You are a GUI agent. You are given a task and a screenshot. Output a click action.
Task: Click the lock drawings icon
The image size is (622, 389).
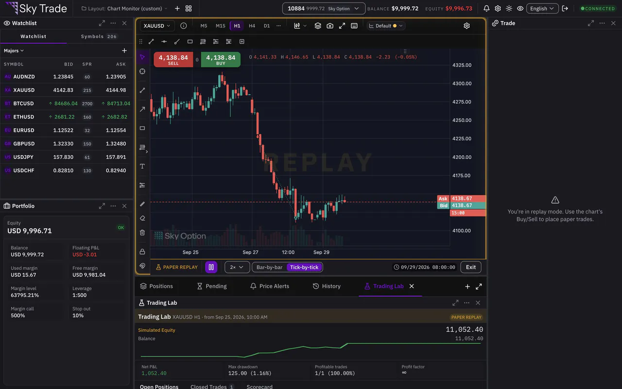point(142,251)
